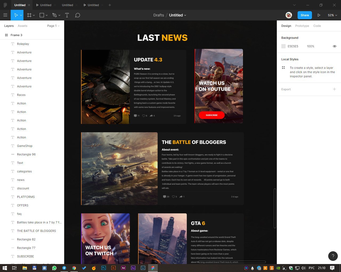Expand the shape tools dropdown arrow
The image size is (341, 272).
47,15
